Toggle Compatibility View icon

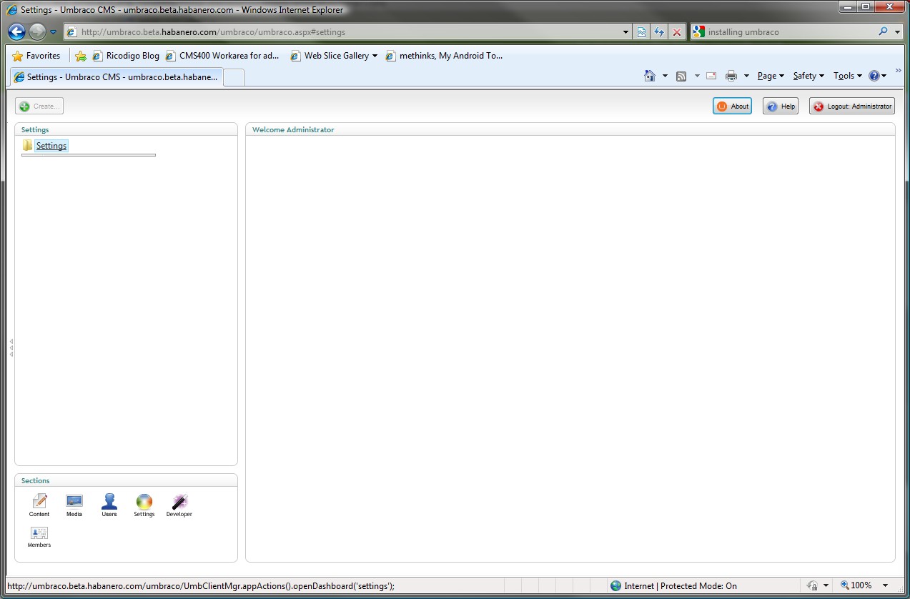point(641,32)
